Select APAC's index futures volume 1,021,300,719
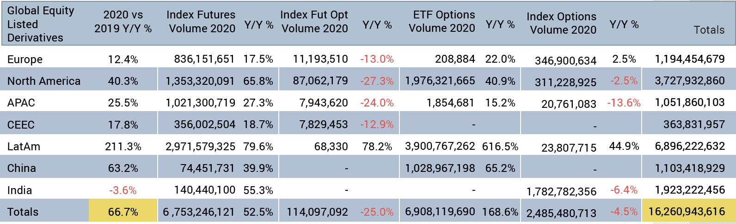Screen dimensions: 736x224 pos(200,103)
